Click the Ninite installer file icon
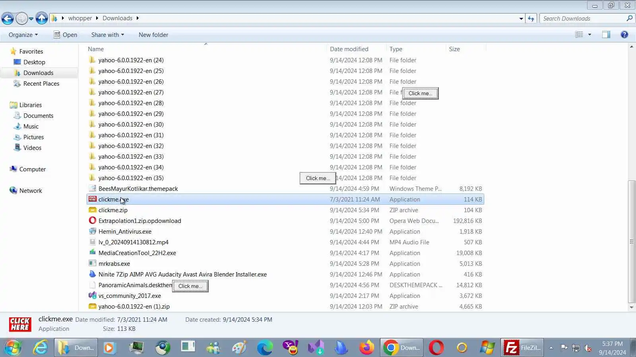This screenshot has width=636, height=357. (x=93, y=274)
